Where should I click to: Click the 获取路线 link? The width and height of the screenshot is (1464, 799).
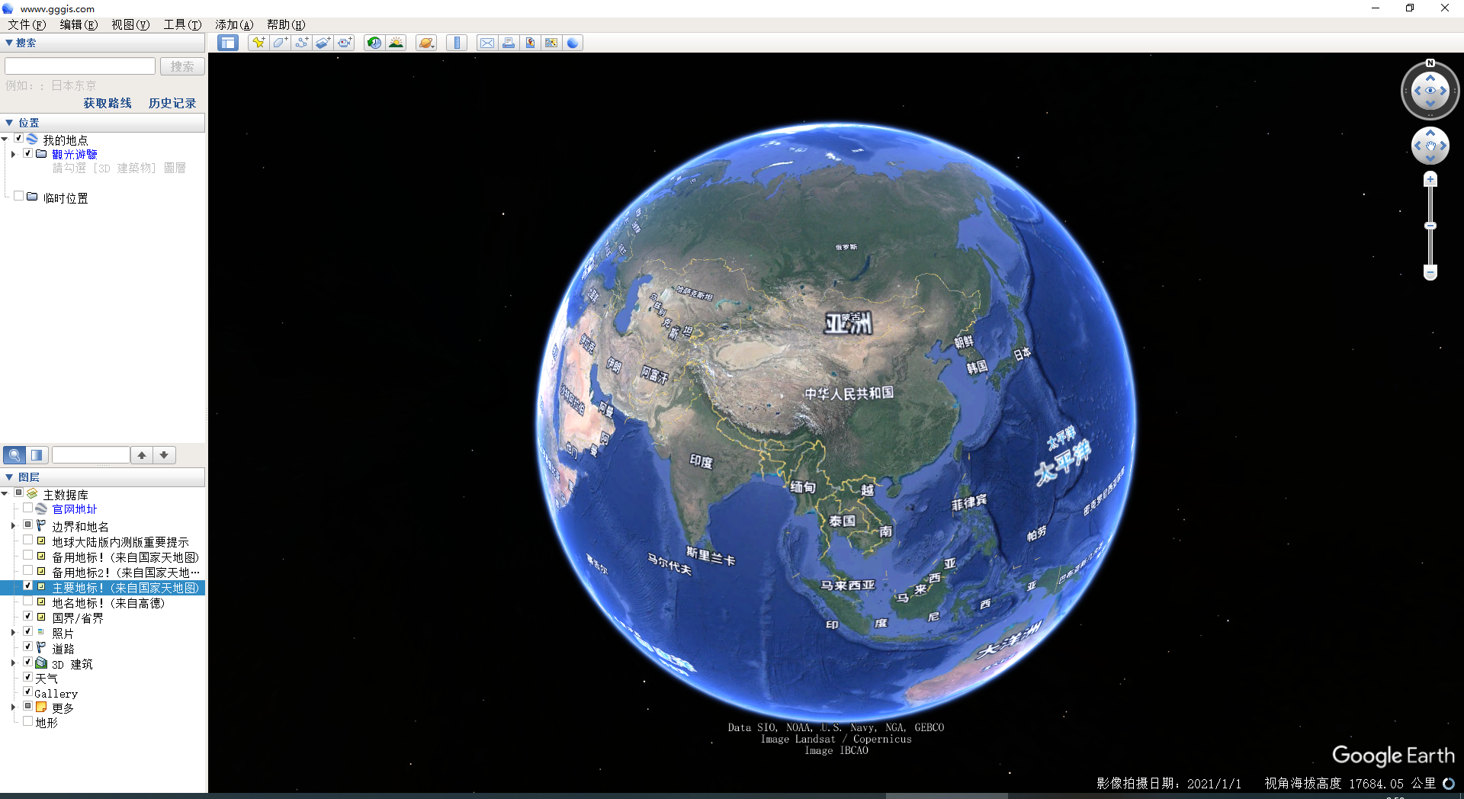(x=108, y=103)
